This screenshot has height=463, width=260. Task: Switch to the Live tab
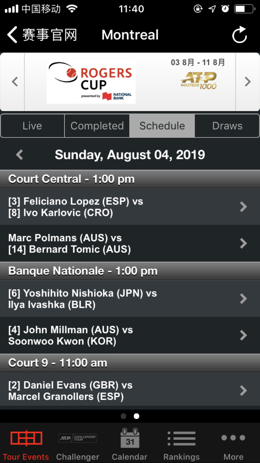[x=32, y=126]
